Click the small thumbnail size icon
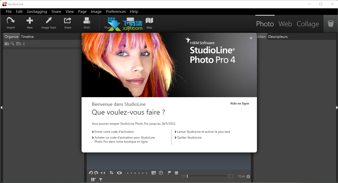This screenshot has width=338, height=183. pyautogui.click(x=183, y=176)
